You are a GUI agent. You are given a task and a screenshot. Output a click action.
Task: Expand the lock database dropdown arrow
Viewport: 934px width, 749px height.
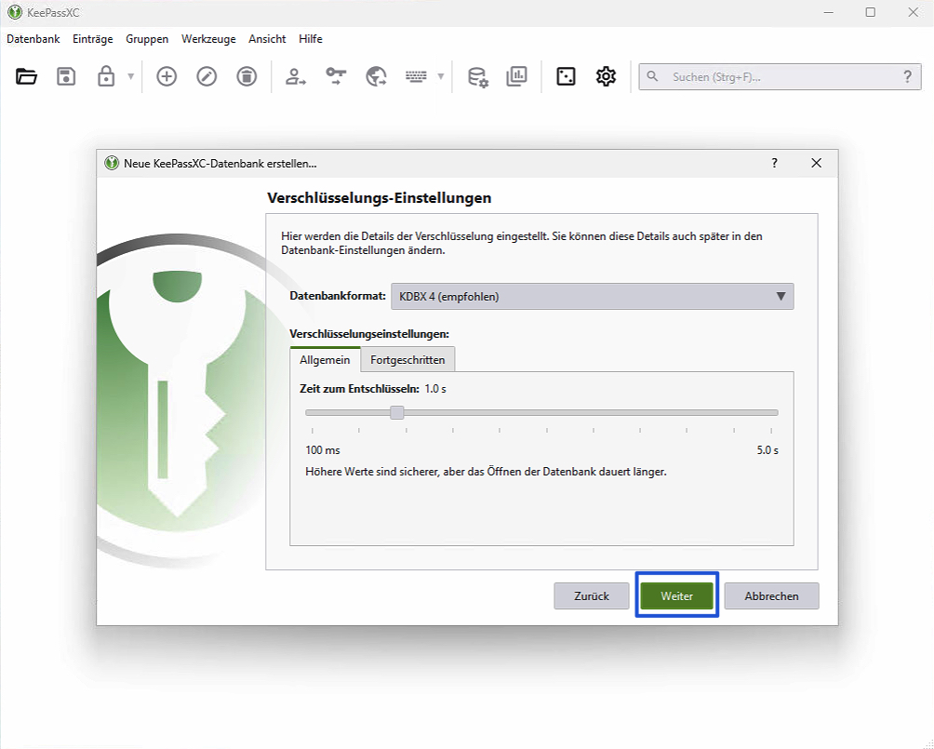click(x=131, y=77)
